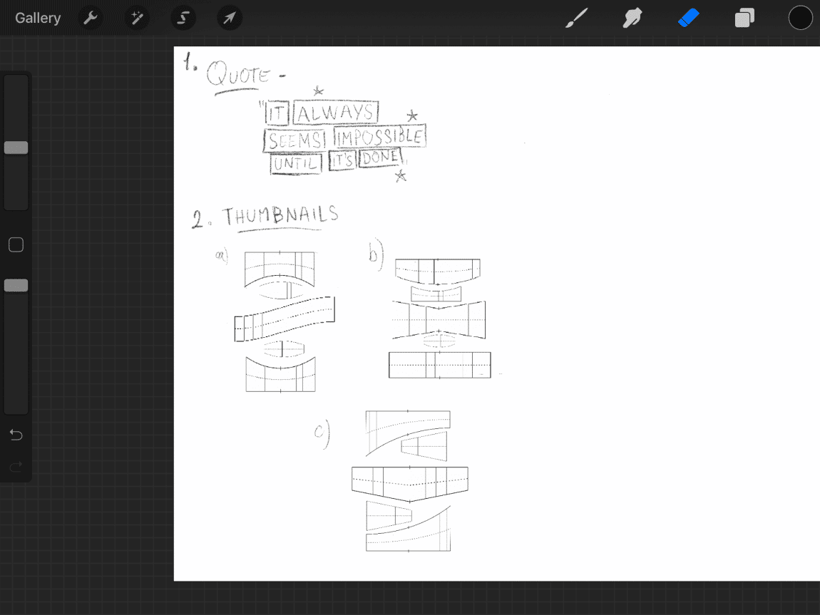820x615 pixels.
Task: Open the active color picker circle
Action: click(800, 18)
